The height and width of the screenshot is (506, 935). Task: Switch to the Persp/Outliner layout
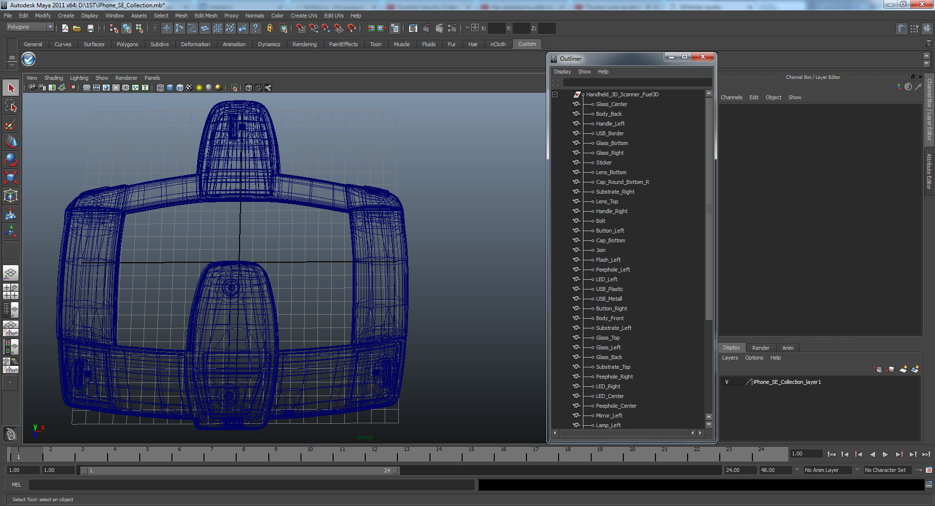pos(11,309)
